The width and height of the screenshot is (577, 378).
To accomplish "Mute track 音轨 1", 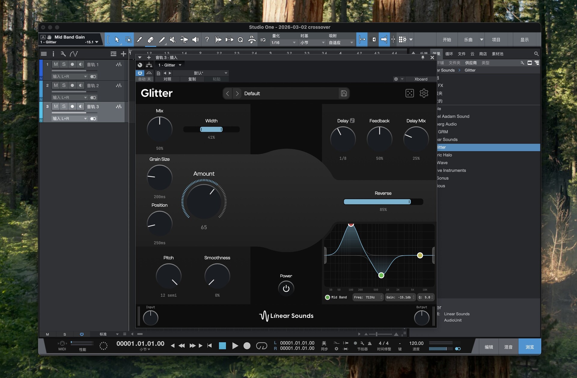I will [x=56, y=64].
